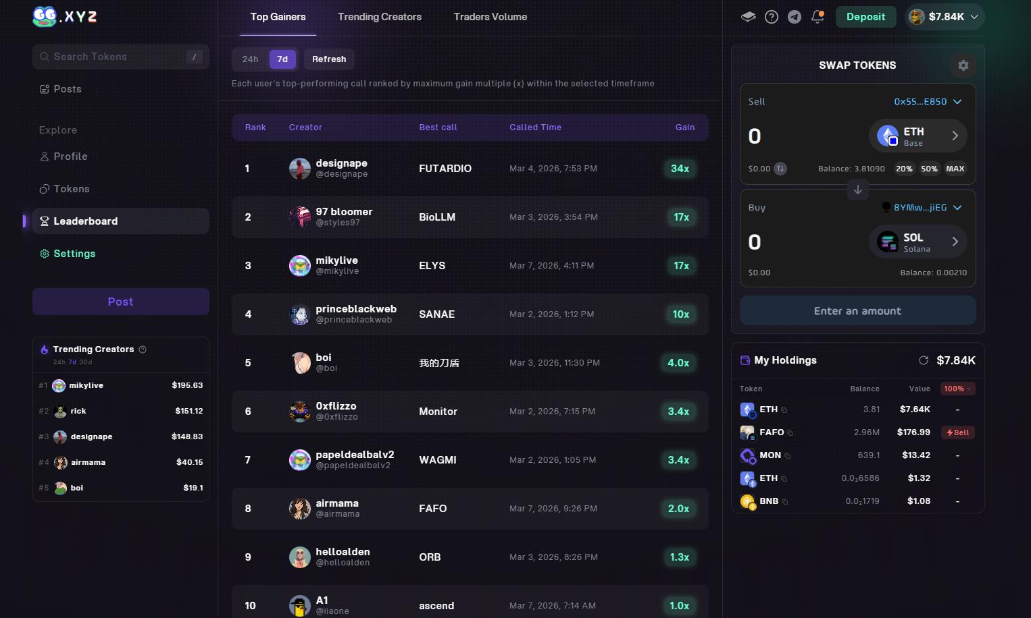Choose the 50% balance preset
The height and width of the screenshot is (618, 1031).
pos(929,169)
